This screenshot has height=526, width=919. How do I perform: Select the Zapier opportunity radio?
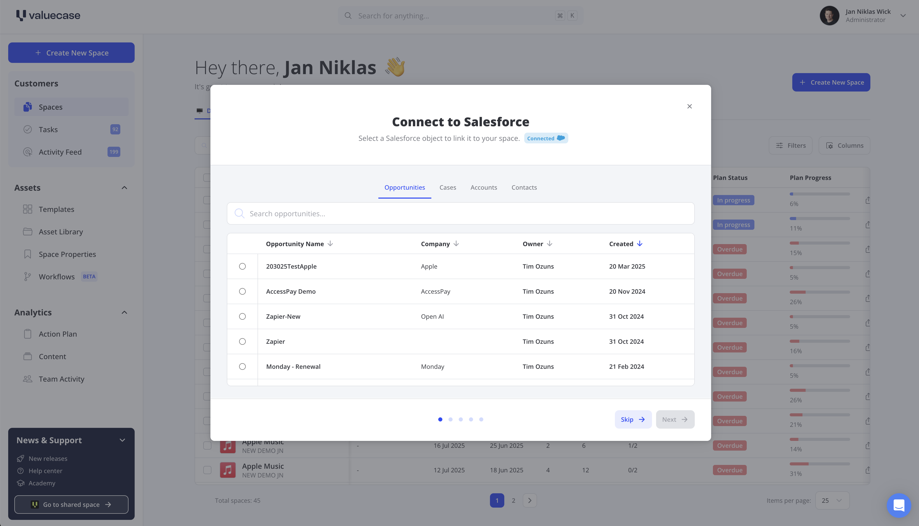[242, 341]
